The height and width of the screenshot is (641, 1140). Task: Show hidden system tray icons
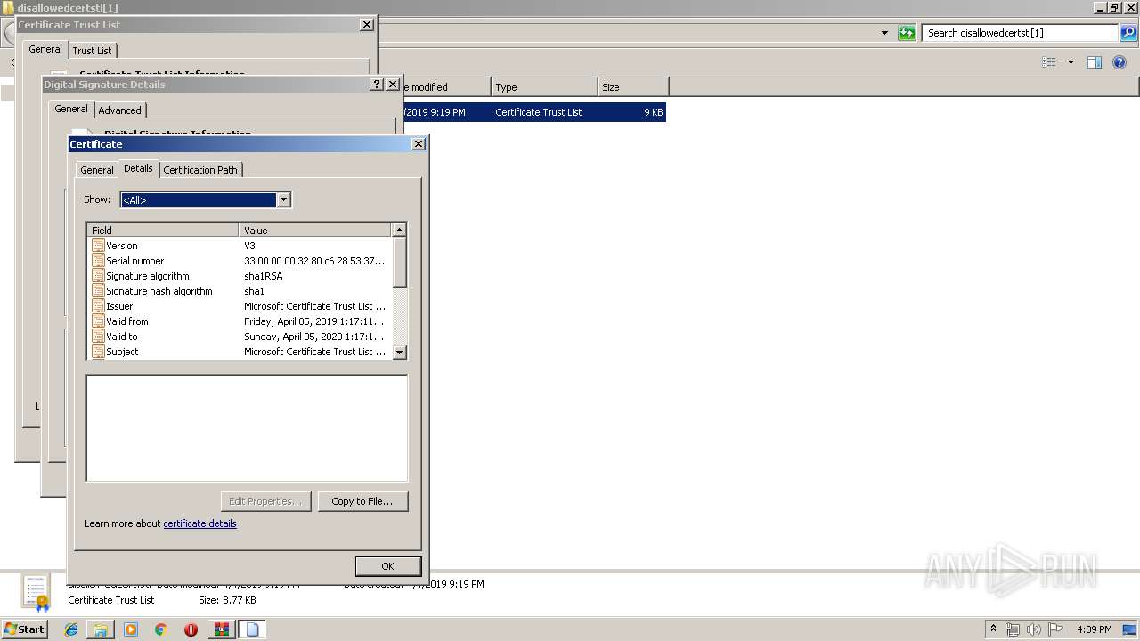(994, 629)
